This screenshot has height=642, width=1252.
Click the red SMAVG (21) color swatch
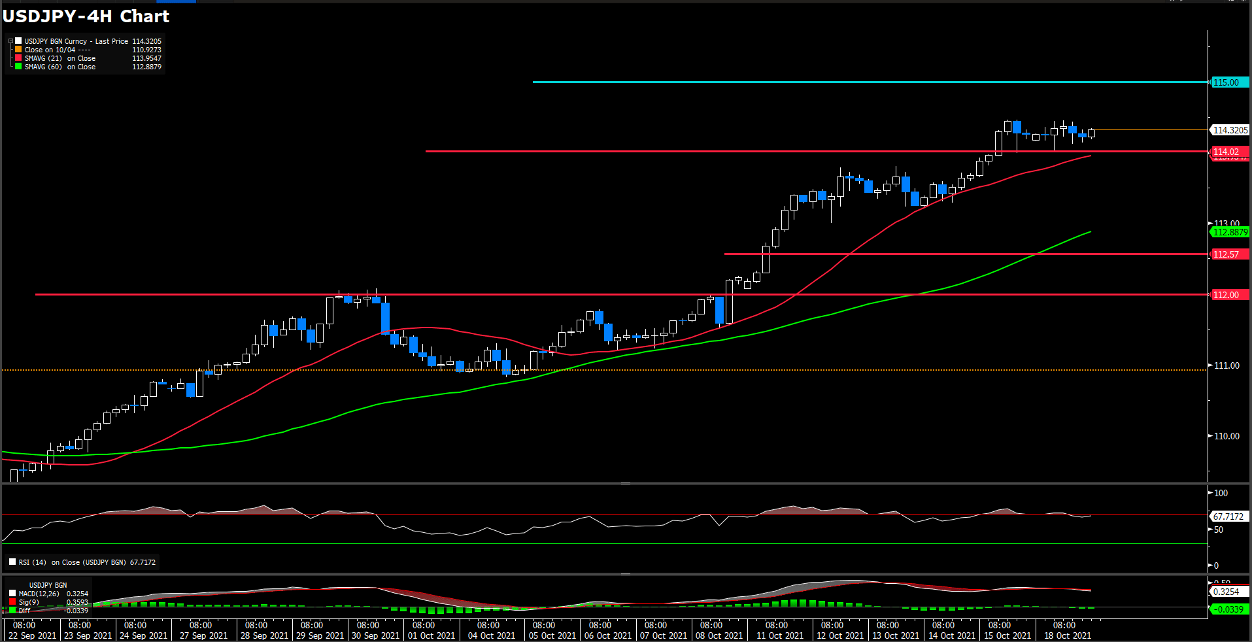[x=19, y=58]
